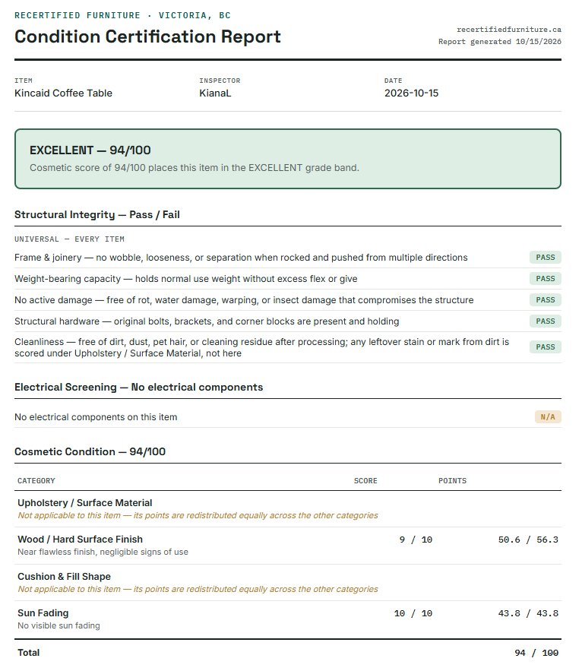The width and height of the screenshot is (582, 671).
Task: Click the recertifiedfurniture.ca website link
Action: [509, 30]
